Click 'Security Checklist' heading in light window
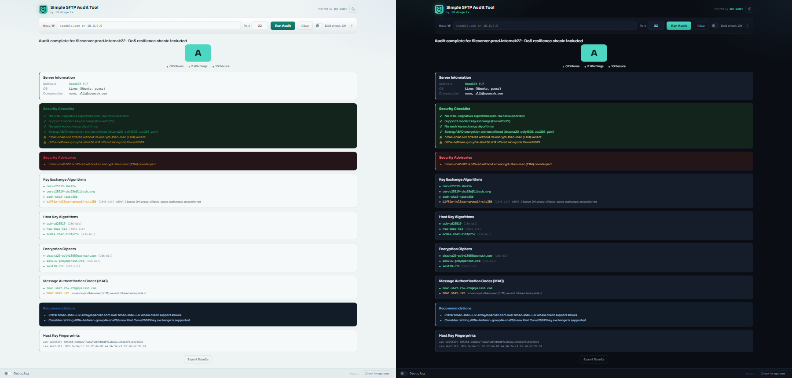The height and width of the screenshot is (378, 792). 59,109
